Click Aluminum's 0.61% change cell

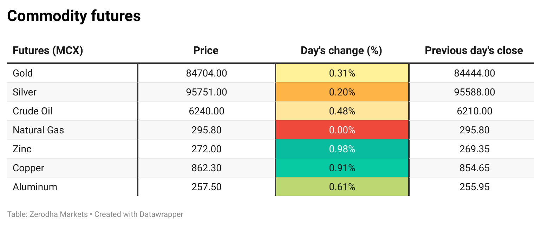click(x=342, y=186)
